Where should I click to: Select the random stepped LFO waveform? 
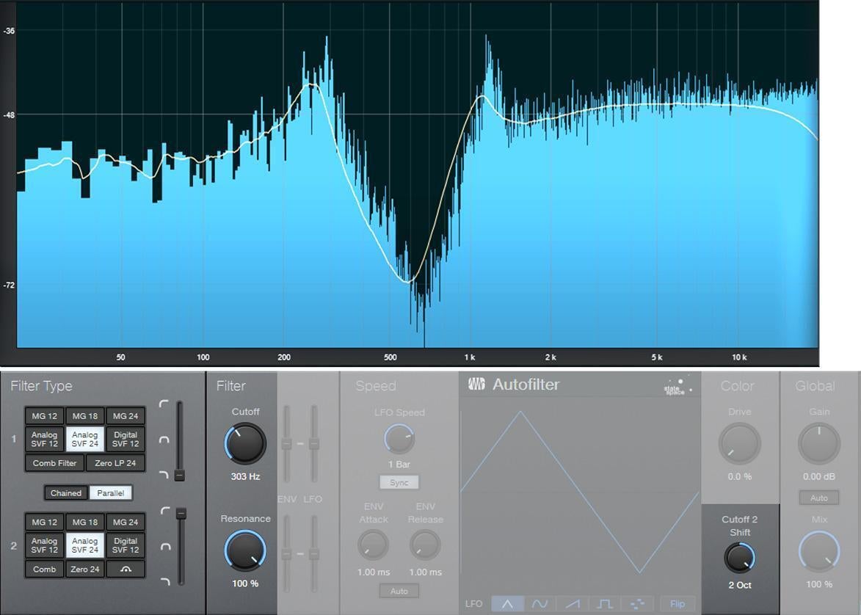coord(637,604)
